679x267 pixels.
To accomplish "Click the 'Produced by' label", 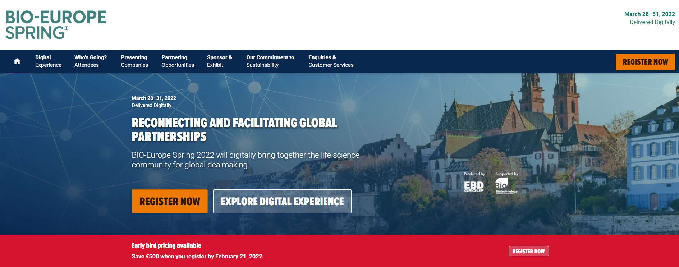I will [x=474, y=174].
